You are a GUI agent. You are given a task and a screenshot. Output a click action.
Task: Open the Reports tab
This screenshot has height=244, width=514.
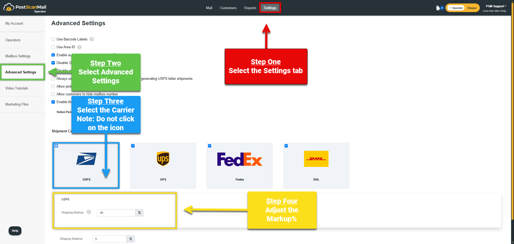250,8
